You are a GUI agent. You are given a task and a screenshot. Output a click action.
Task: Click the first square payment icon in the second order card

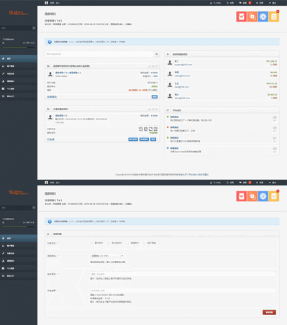[141, 129]
